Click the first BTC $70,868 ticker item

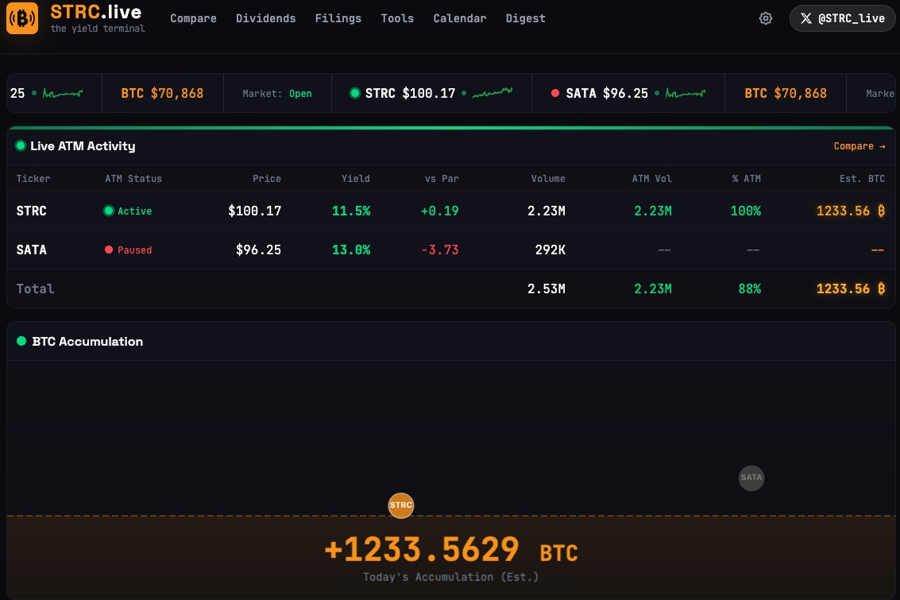(162, 93)
